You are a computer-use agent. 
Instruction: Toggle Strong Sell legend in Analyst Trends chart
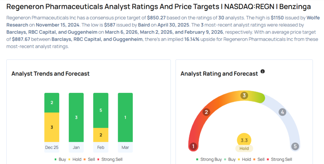point(110,160)
